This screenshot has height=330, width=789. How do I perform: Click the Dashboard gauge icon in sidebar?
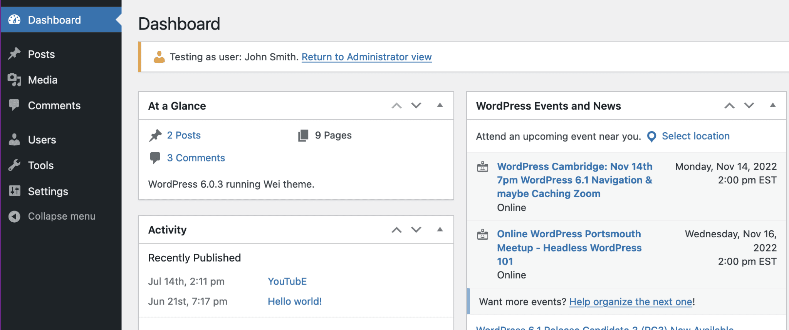point(14,20)
